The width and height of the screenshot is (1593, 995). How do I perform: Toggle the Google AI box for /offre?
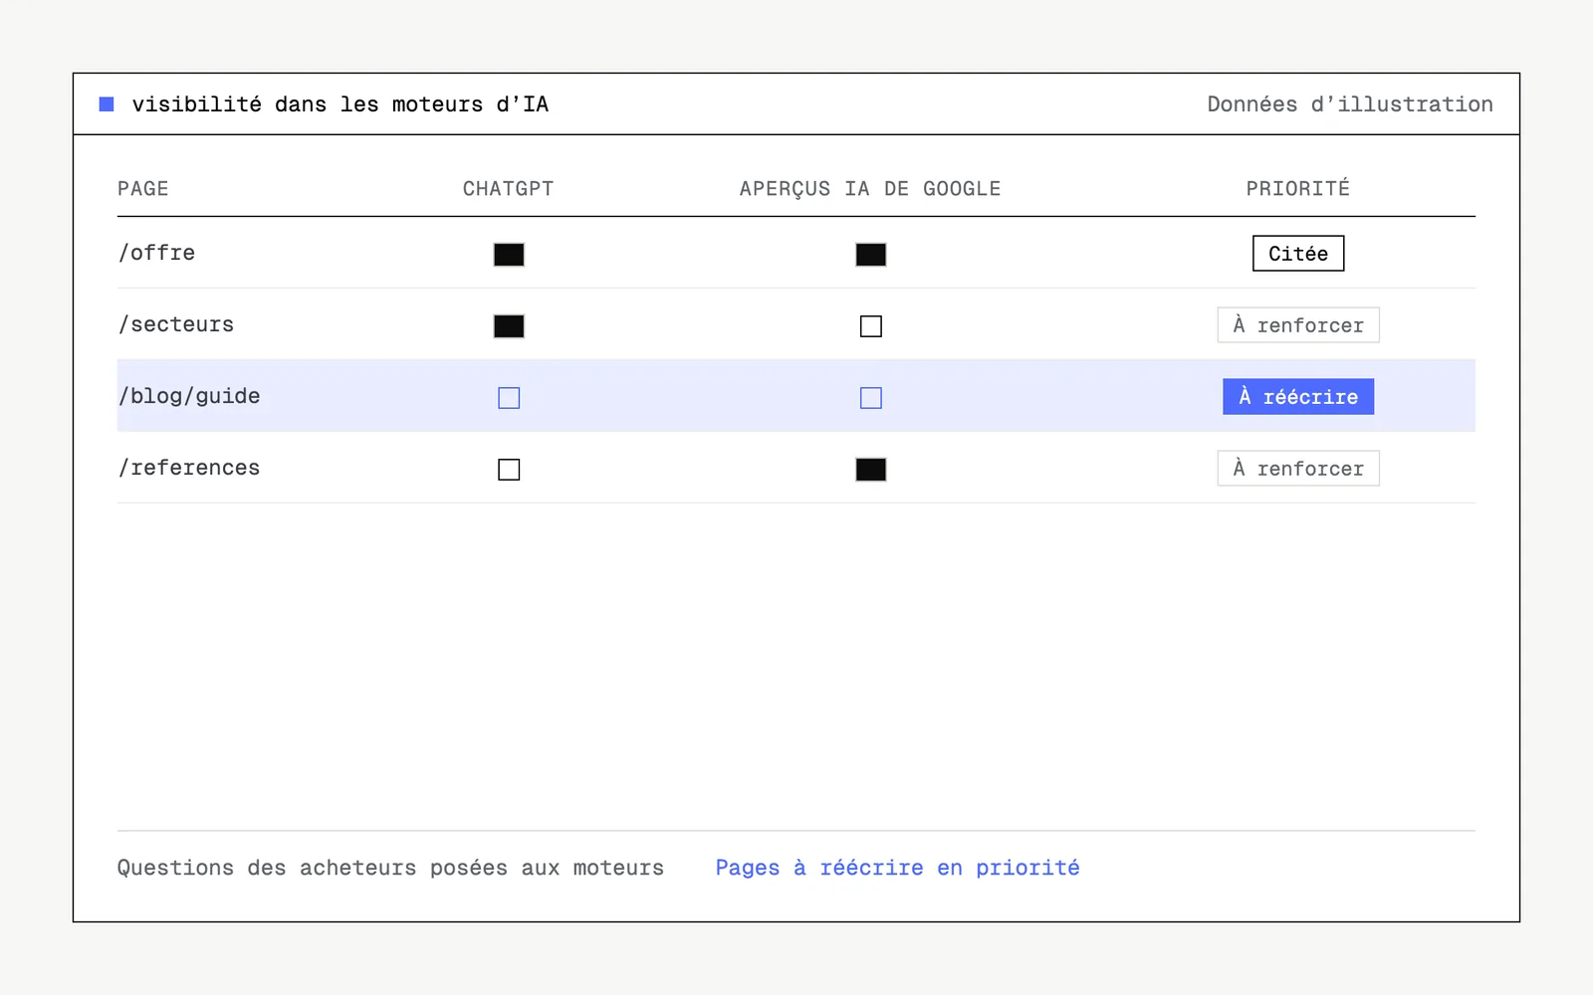[871, 255]
